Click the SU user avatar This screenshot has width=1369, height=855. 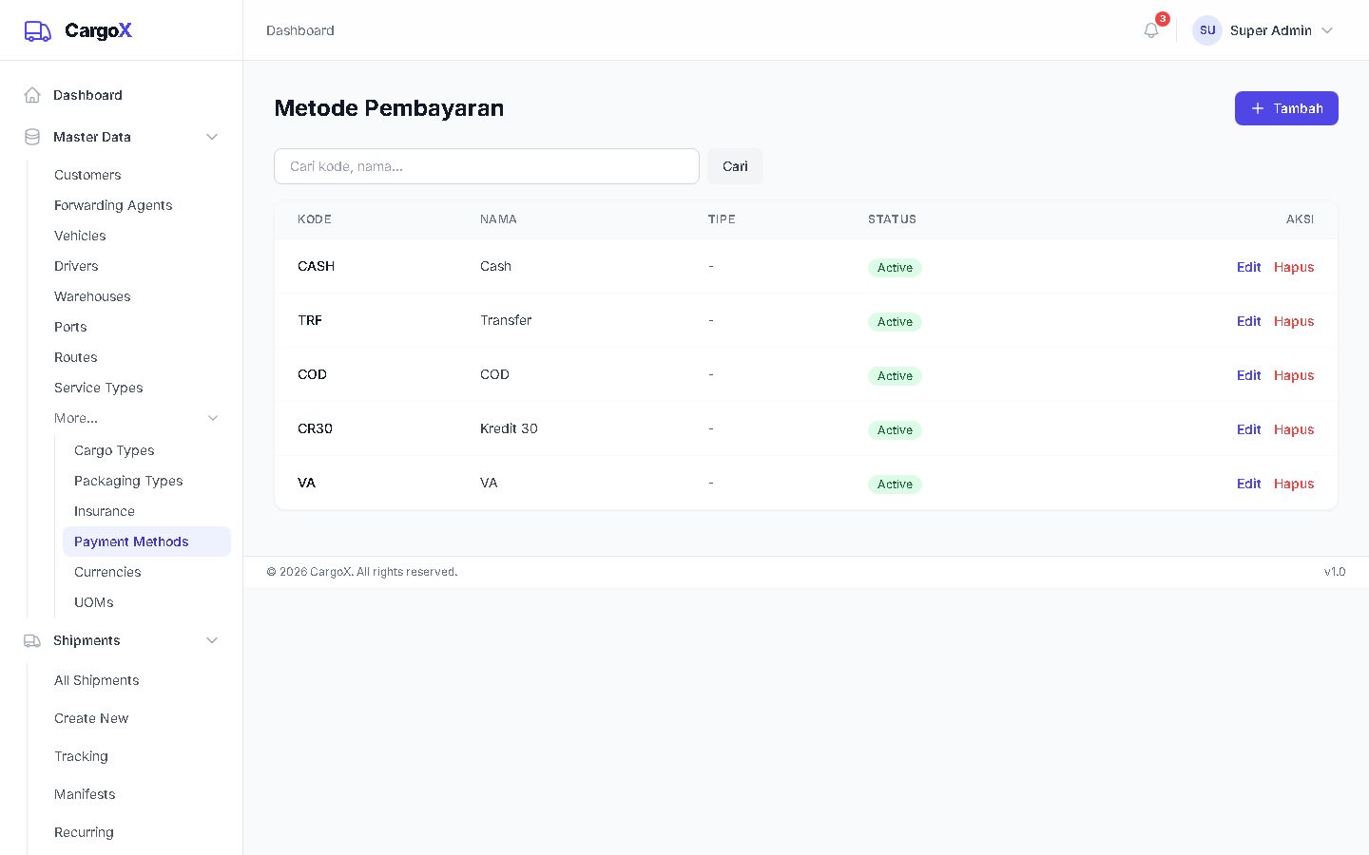[x=1207, y=30]
